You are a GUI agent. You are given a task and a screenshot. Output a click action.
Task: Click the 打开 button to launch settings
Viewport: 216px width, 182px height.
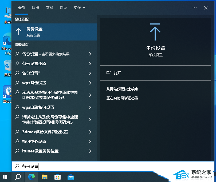coord(117,73)
